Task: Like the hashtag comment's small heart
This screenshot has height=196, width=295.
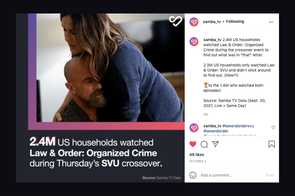Action: tap(273, 127)
